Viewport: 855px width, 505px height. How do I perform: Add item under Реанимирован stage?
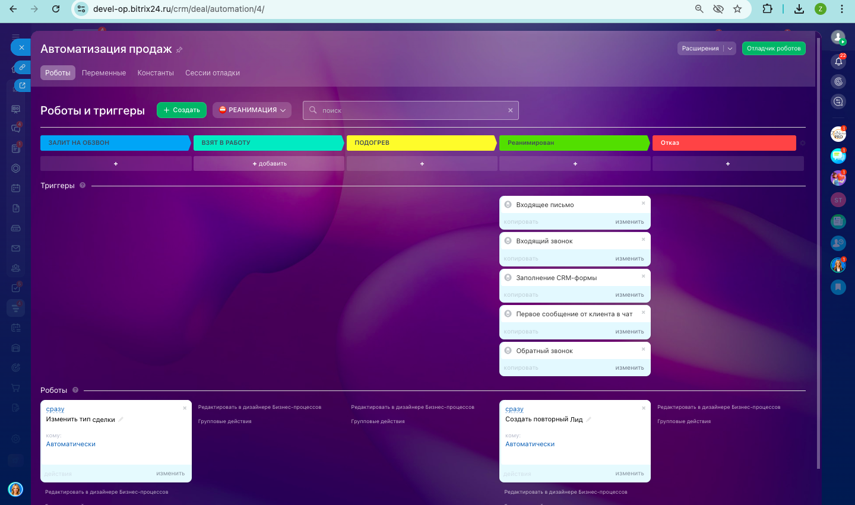pyautogui.click(x=575, y=164)
